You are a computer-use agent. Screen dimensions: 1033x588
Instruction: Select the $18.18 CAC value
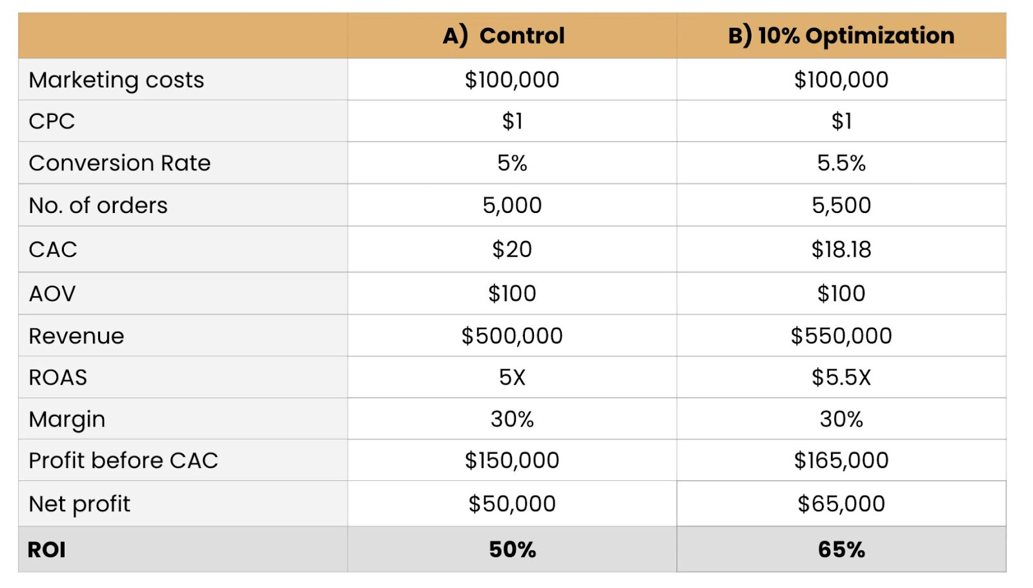841,249
